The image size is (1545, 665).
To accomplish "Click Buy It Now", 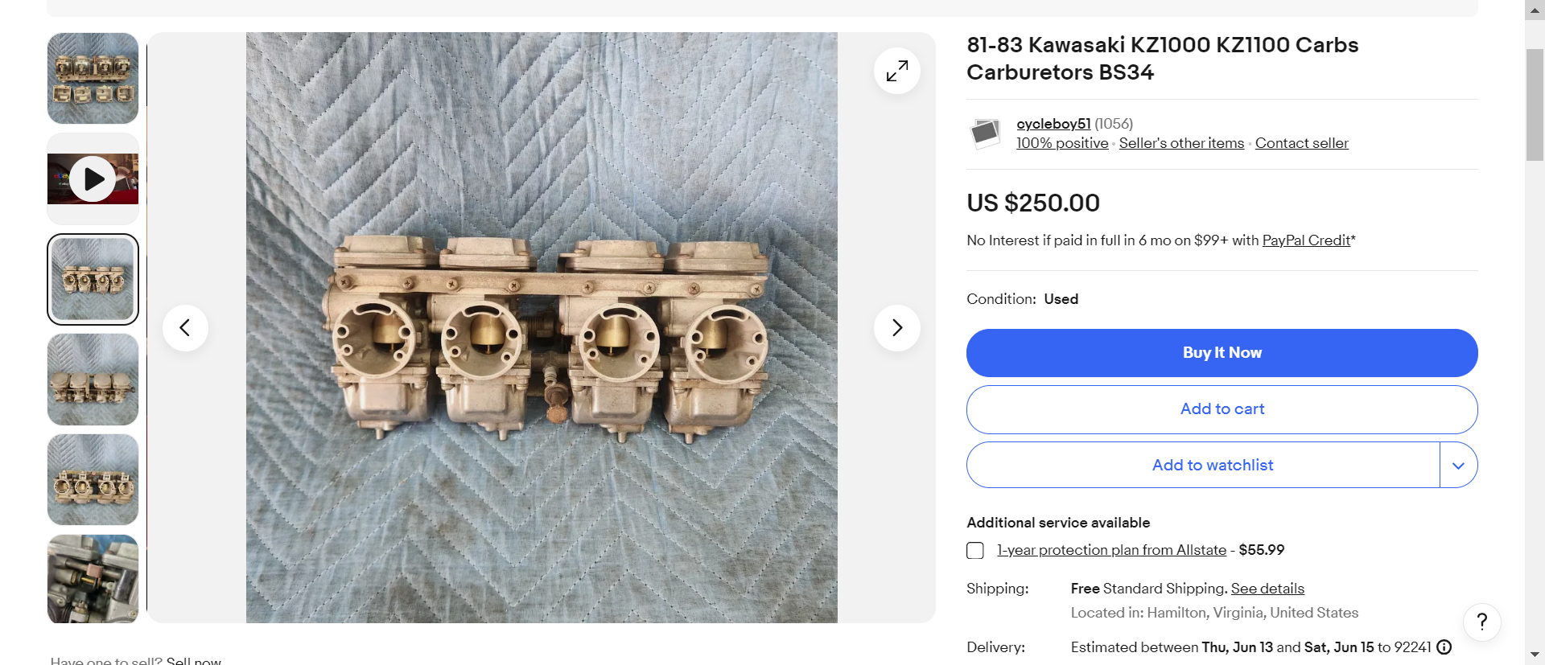I will [x=1222, y=353].
